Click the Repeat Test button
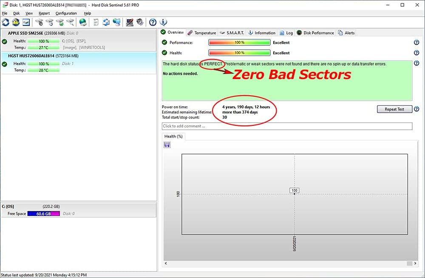The image size is (425, 278). [x=394, y=109]
